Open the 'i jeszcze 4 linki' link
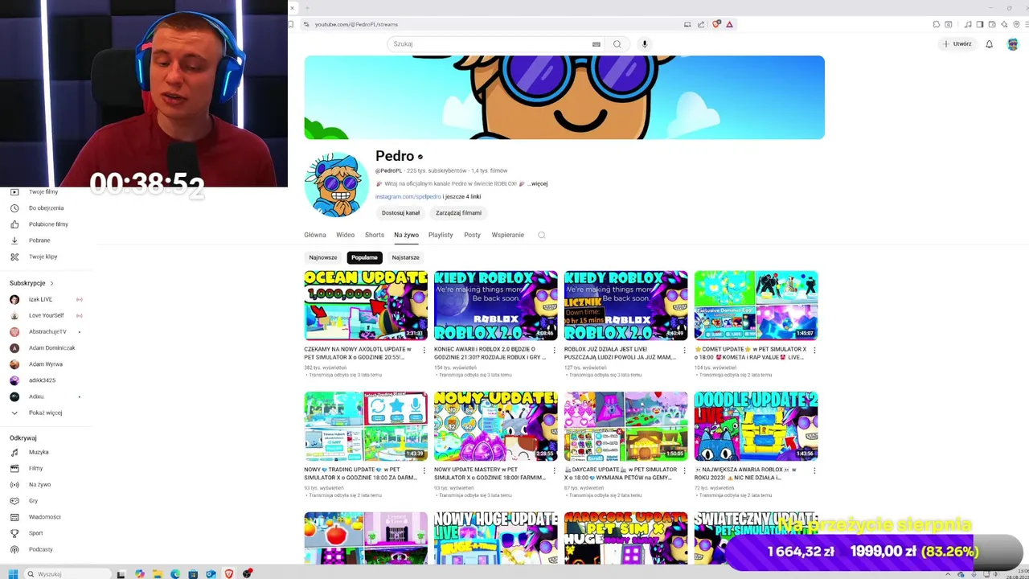The width and height of the screenshot is (1029, 579). click(x=462, y=197)
